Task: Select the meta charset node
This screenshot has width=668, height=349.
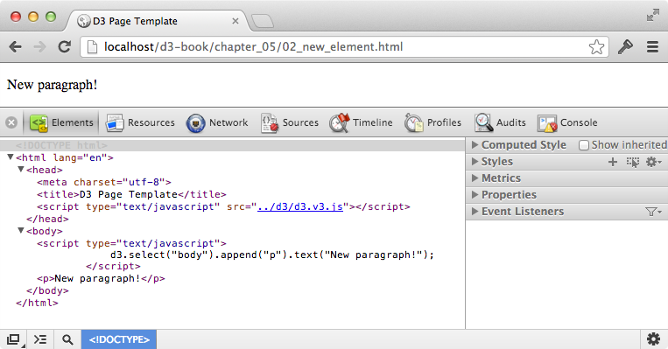Action: tap(104, 182)
